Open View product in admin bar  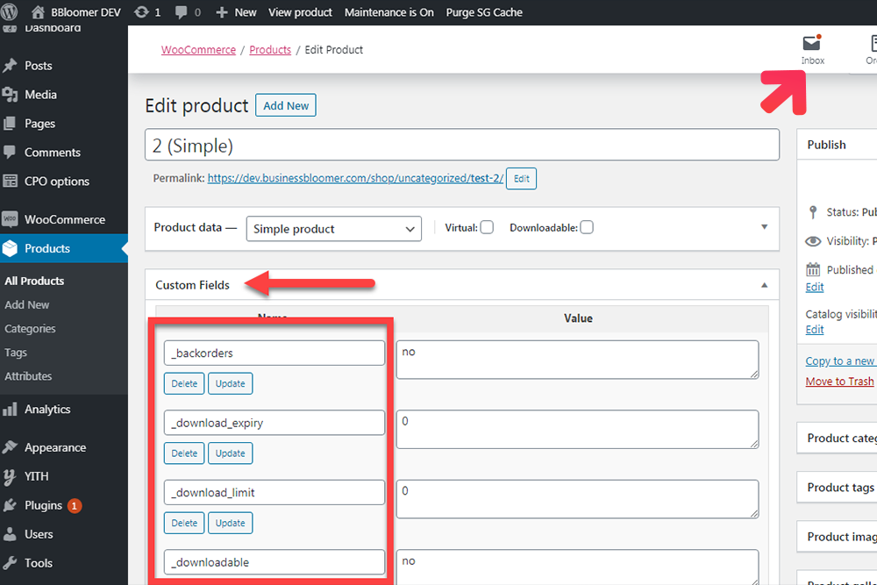(x=300, y=12)
